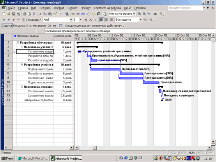Open the Все задачи filter dropdown
This screenshot has width=216, height=162.
click(x=140, y=20)
